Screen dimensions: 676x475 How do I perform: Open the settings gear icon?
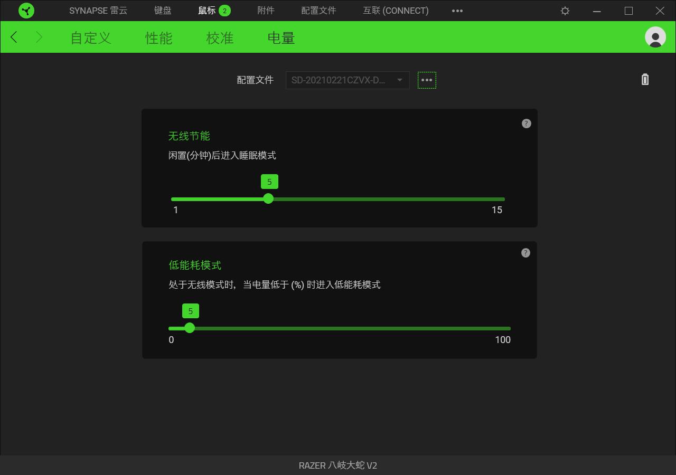coord(565,11)
